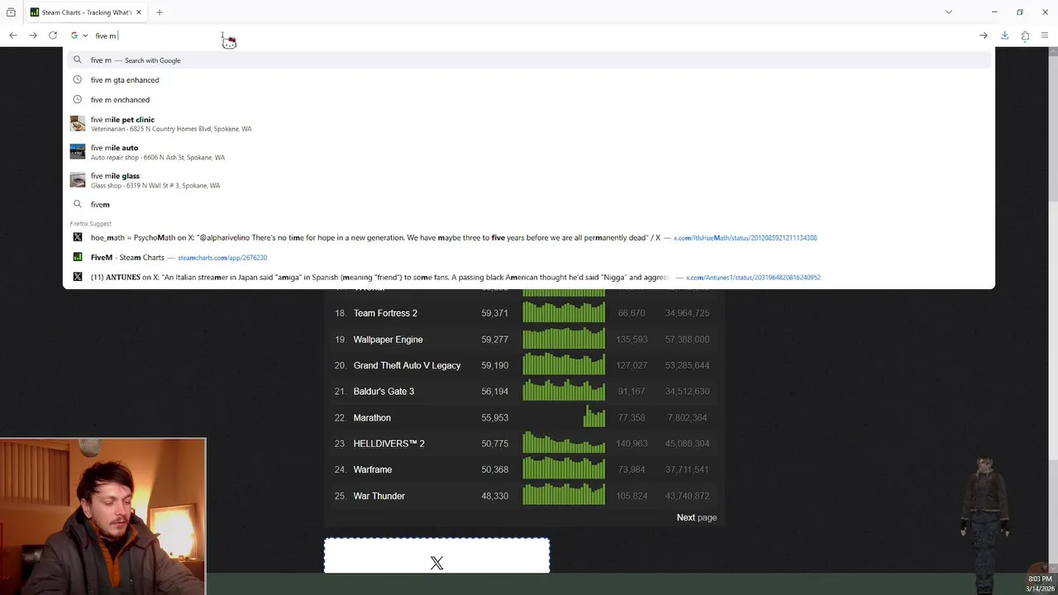Open HELLDIVERS 2 game page
This screenshot has width=1058, height=595.
click(388, 444)
